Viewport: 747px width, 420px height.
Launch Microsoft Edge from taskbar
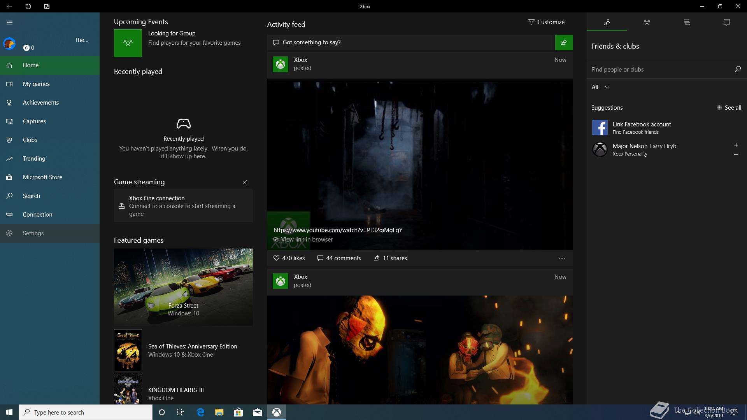200,412
